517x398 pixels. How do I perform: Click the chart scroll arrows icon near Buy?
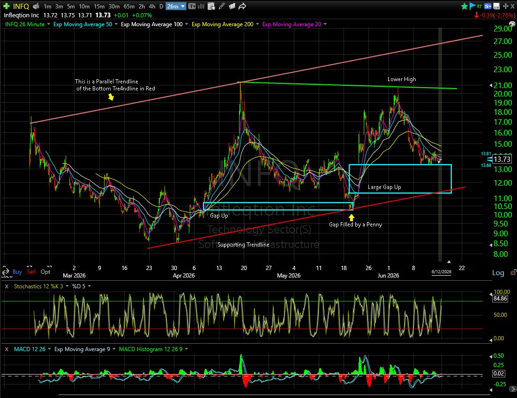6,272
